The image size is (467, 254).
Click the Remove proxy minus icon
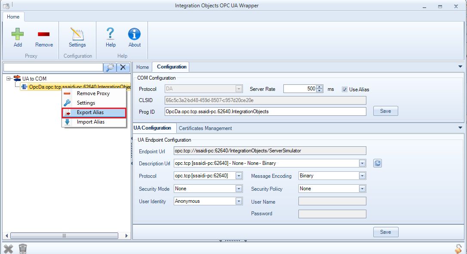(44, 34)
